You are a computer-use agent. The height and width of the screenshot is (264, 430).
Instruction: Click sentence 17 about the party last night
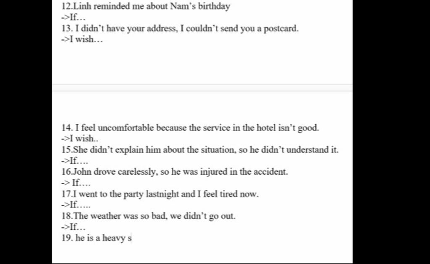[x=160, y=194]
